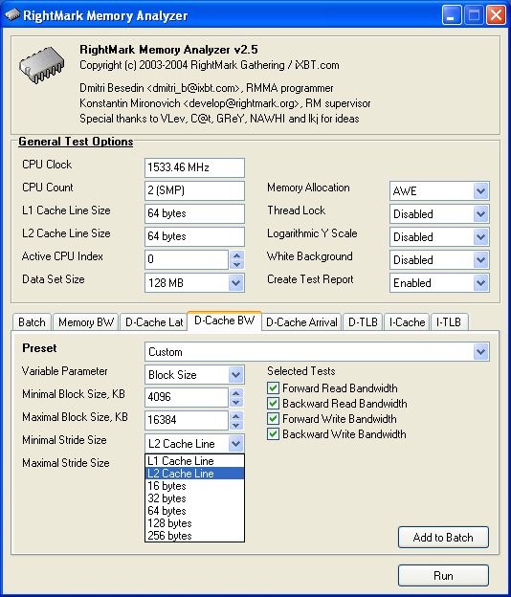Increase Maximal Block Size with up arrow
Screen dimensions: 511x597
tap(236, 416)
